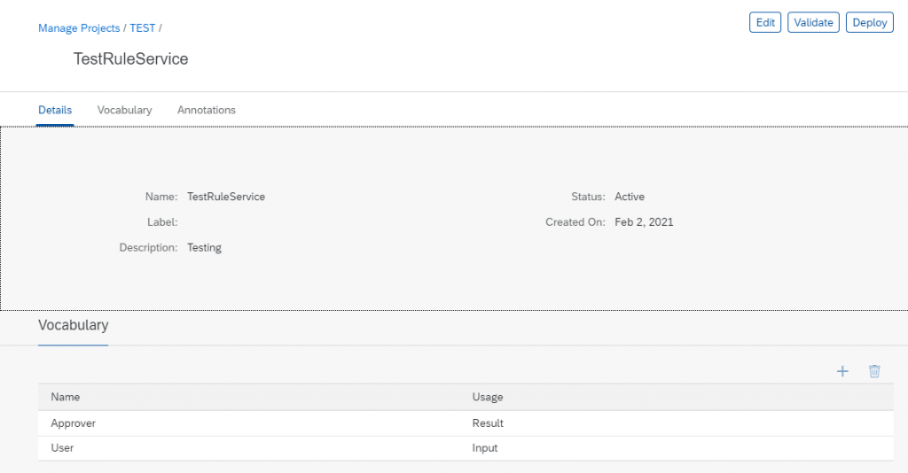Image resolution: width=908 pixels, height=473 pixels.
Task: Click the Testing description value
Action: [204, 247]
